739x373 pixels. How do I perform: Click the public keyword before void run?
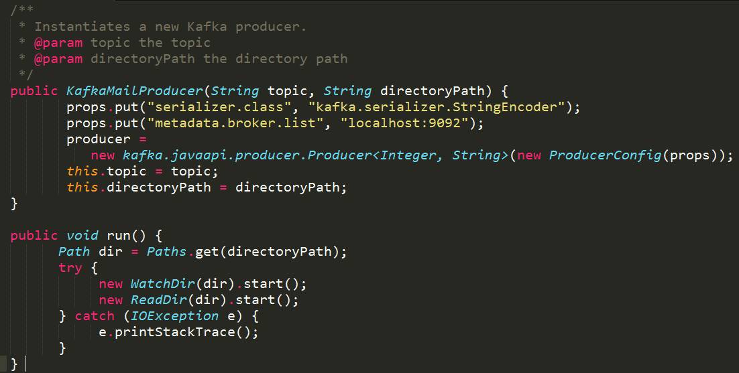pos(34,235)
